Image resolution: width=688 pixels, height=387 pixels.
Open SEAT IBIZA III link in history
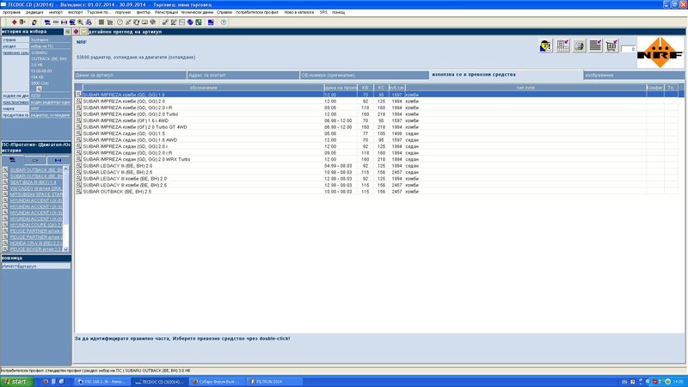click(x=34, y=182)
